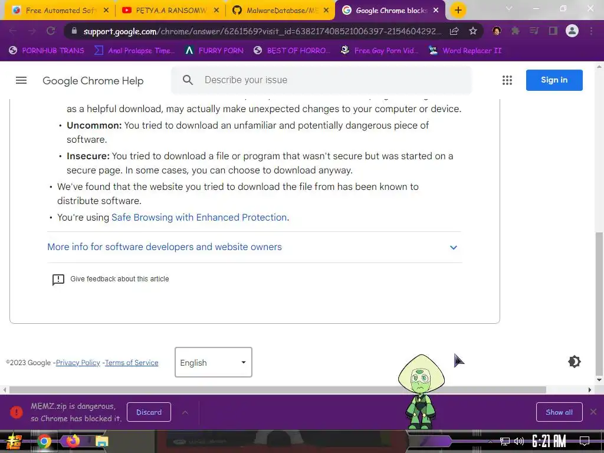The height and width of the screenshot is (453, 604).
Task: Open the Privacy Policy link
Action: (x=78, y=363)
